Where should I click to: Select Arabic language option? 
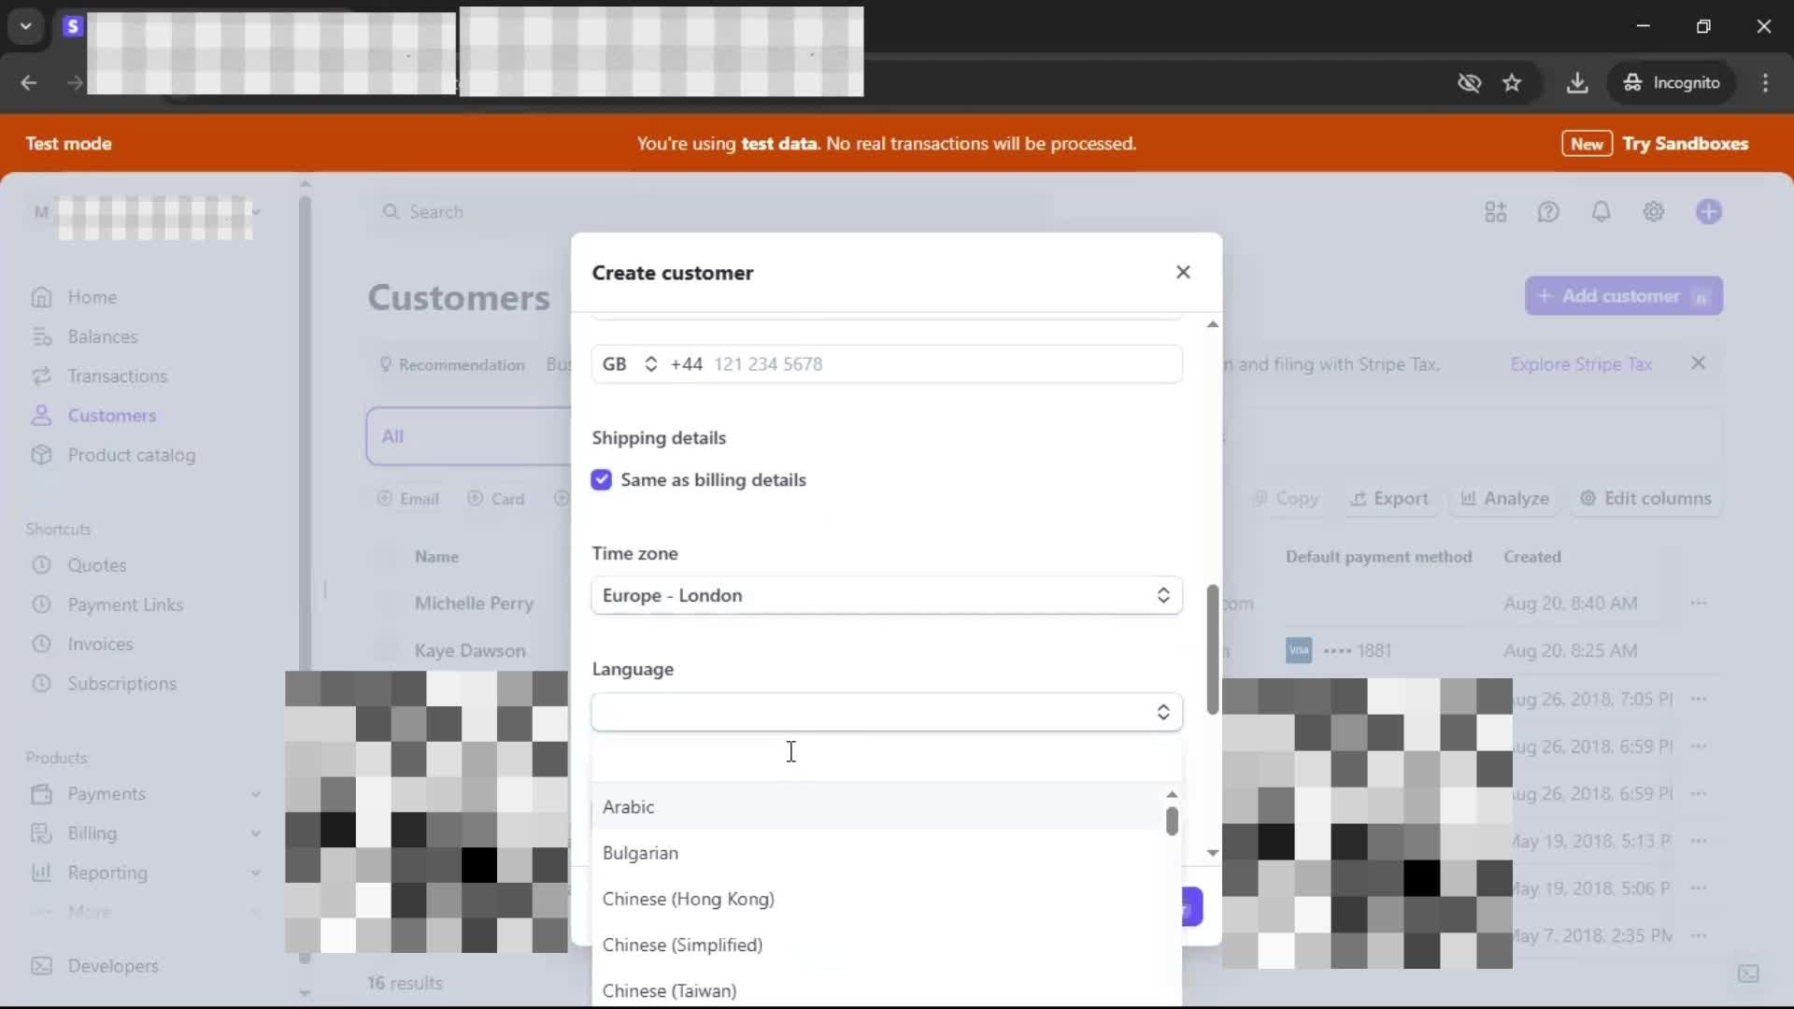tap(628, 807)
